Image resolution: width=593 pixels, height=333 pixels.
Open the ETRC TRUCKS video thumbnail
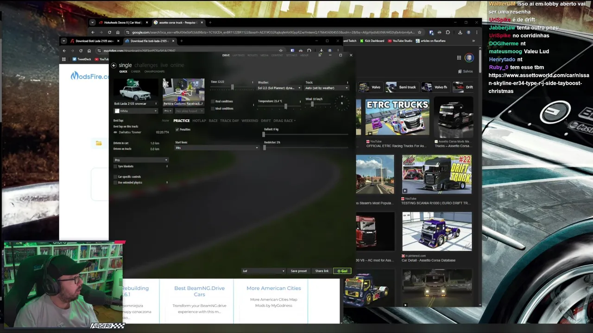coord(397,117)
